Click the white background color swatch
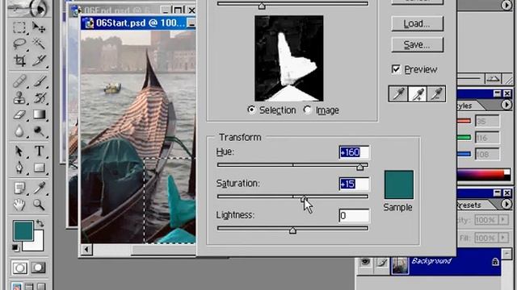517x290 pixels. pyautogui.click(x=39, y=245)
